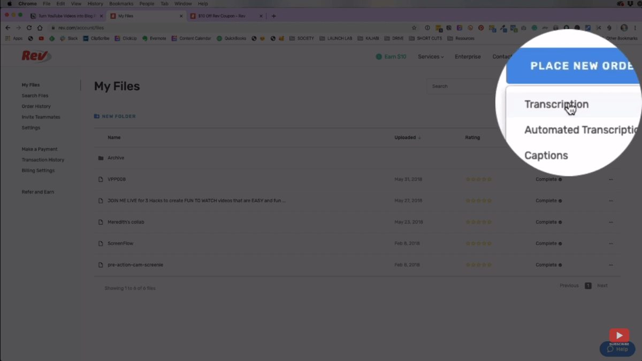Open the more options menu for VPP008
Viewport: 642px width, 361px height.
pyautogui.click(x=611, y=179)
